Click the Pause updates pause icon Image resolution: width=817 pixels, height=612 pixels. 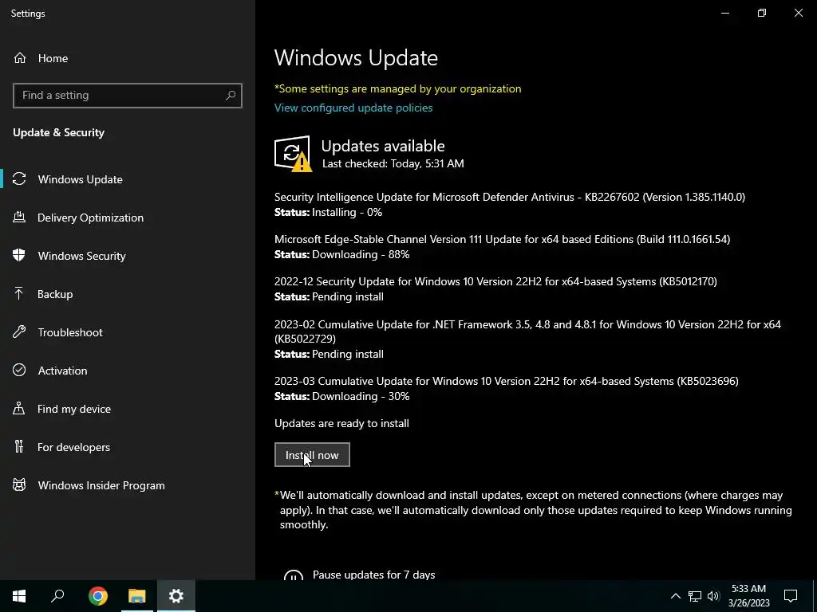pos(294,575)
